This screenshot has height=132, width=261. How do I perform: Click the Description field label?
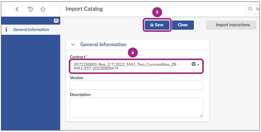[x=80, y=95]
